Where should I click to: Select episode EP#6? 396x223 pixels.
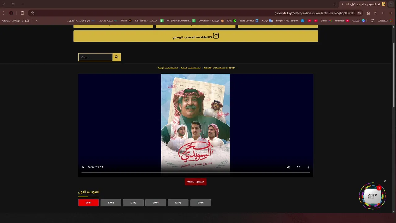tap(200, 203)
